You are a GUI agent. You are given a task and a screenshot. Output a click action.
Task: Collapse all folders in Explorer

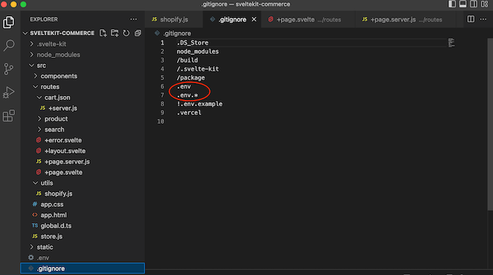click(138, 32)
